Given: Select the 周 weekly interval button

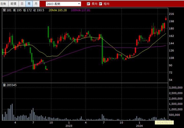Looking at the screenshot, I should pos(29,4).
